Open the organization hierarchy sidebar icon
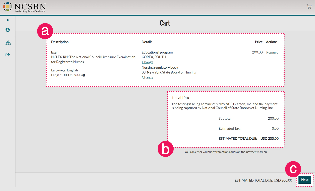 (8, 43)
